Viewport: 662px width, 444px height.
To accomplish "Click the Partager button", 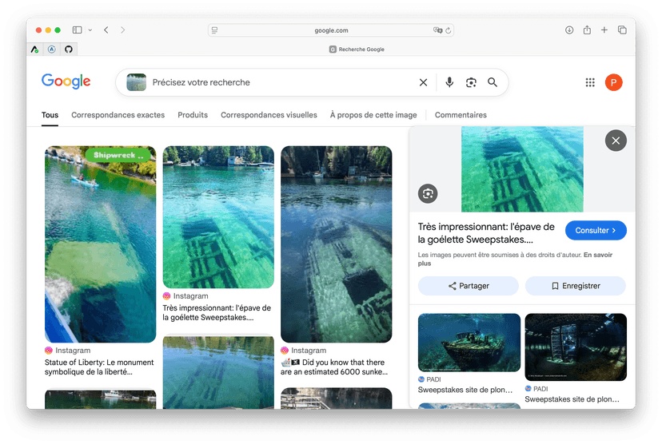I will tap(469, 286).
